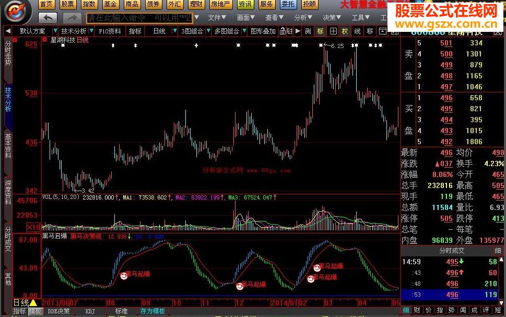Viewport: 506px width, 317px height.
Task: Go forward using the right arrow button
Action: [x=72, y=18]
